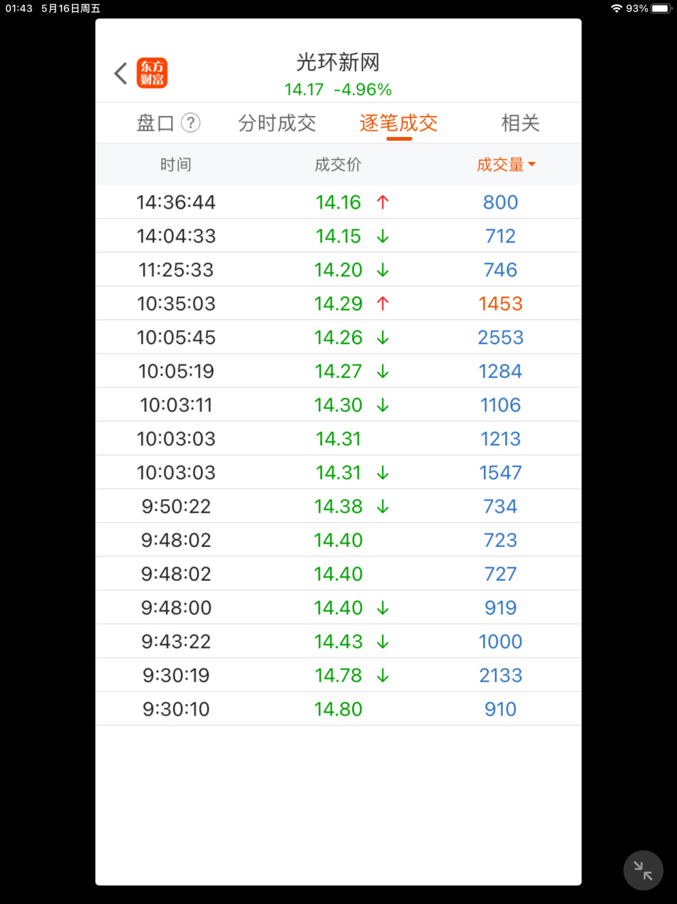This screenshot has height=904, width=677.
Task: Tap the back arrow icon
Action: pos(121,73)
